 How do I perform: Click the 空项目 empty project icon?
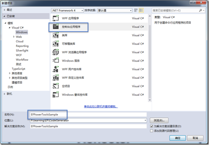click(56, 86)
